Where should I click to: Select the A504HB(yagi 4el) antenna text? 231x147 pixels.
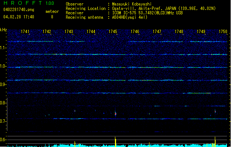click(x=130, y=17)
